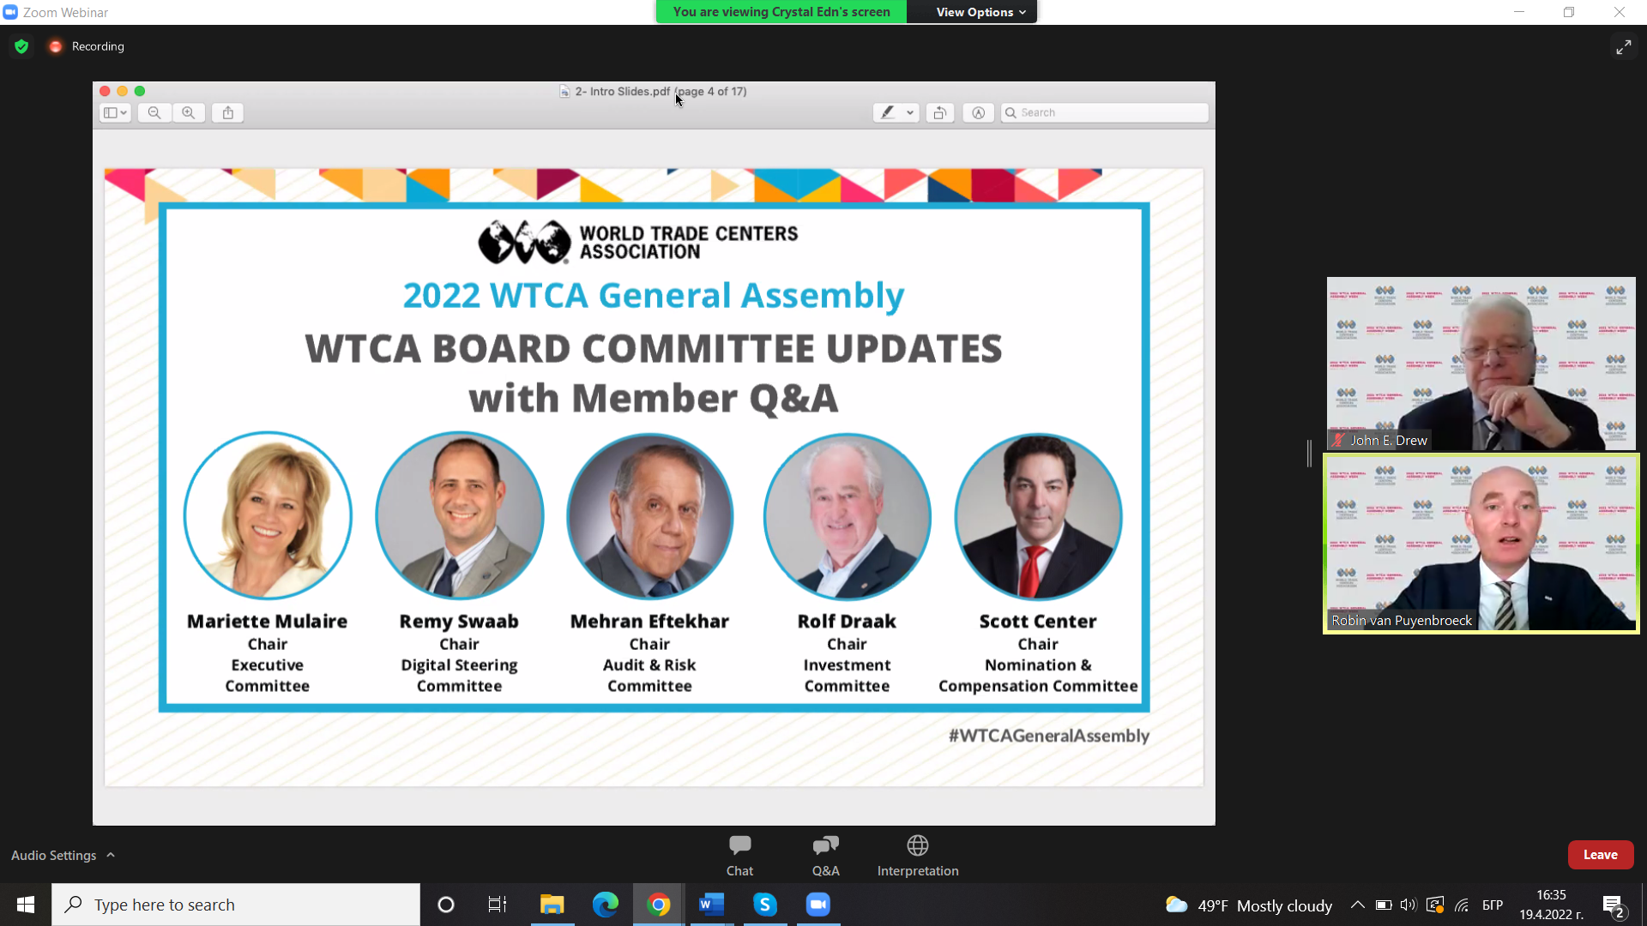The width and height of the screenshot is (1647, 926).
Task: Leave the webinar
Action: (x=1600, y=855)
